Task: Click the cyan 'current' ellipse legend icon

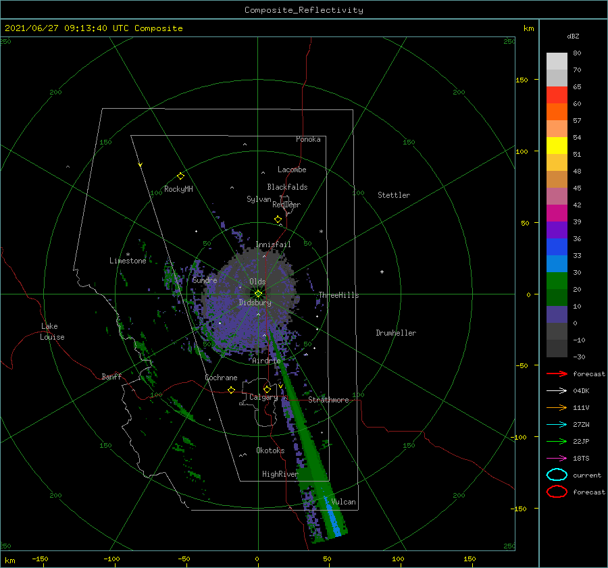Action: (557, 475)
